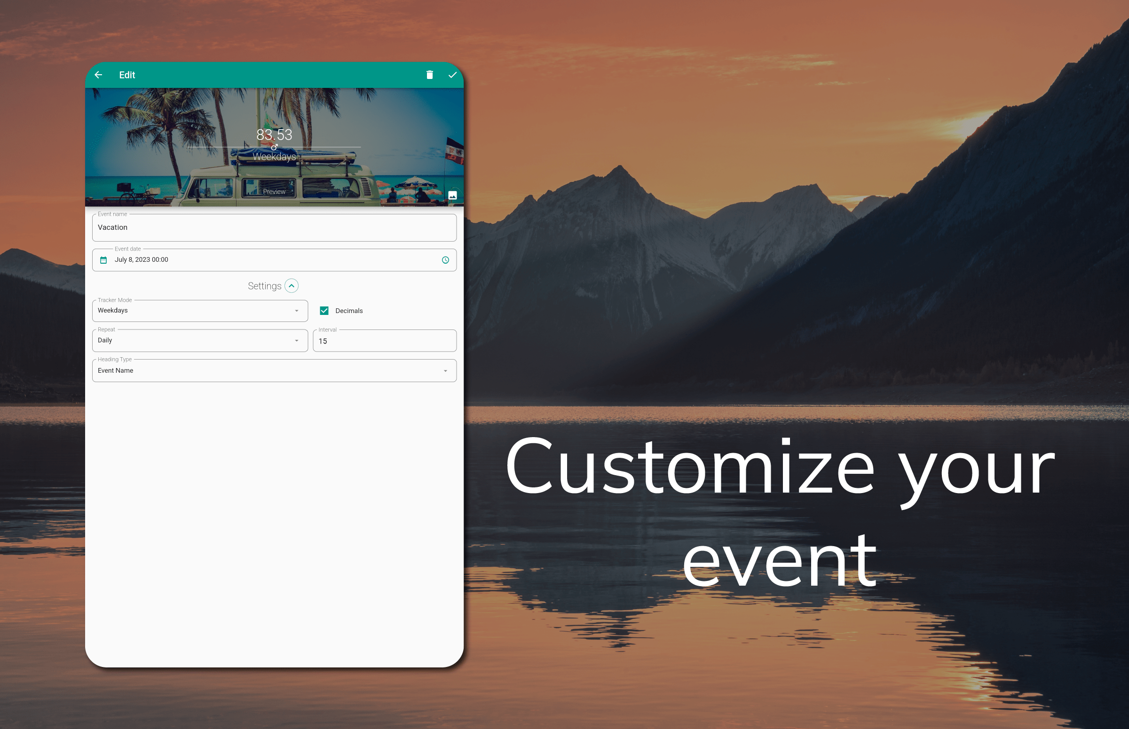Click the Settings heading label

click(265, 286)
